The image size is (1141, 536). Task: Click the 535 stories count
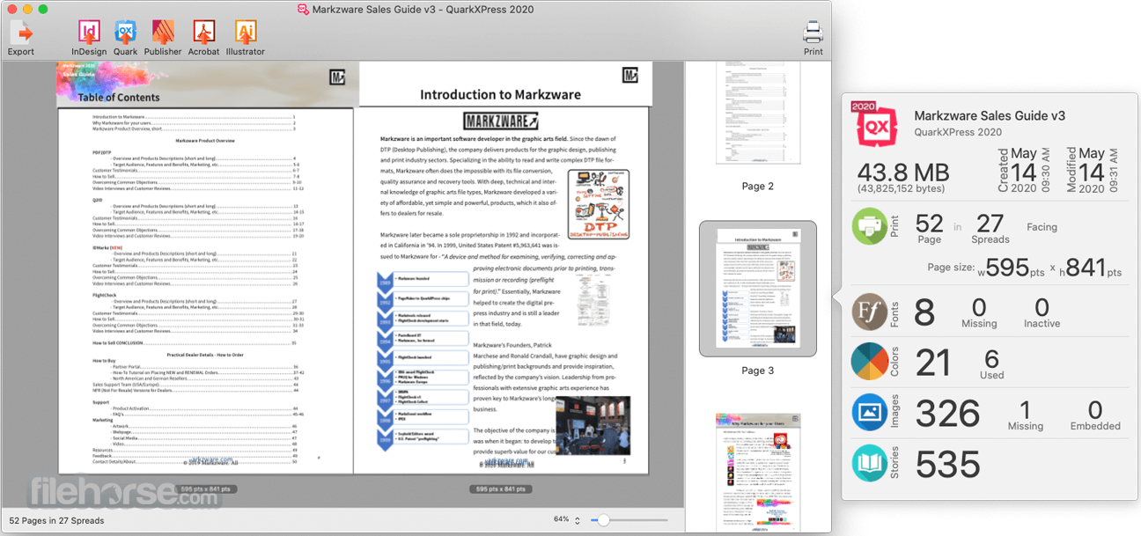point(947,464)
